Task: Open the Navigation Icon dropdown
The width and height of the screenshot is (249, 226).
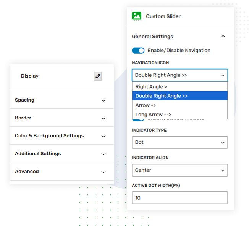Action: [x=179, y=75]
